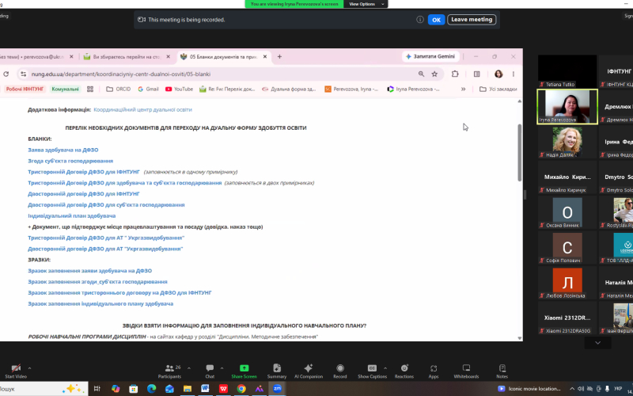Open 'Згода суб'єкта господарювання' link
The image size is (633, 396).
[x=70, y=161]
